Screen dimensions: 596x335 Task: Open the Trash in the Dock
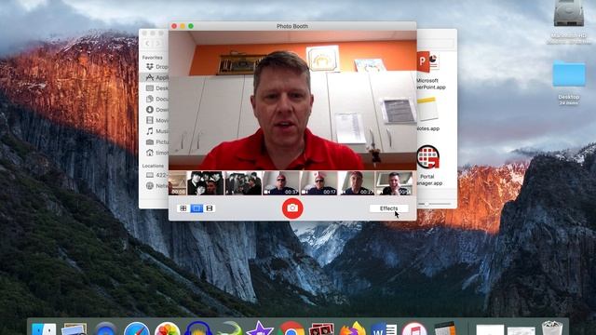(x=552, y=328)
